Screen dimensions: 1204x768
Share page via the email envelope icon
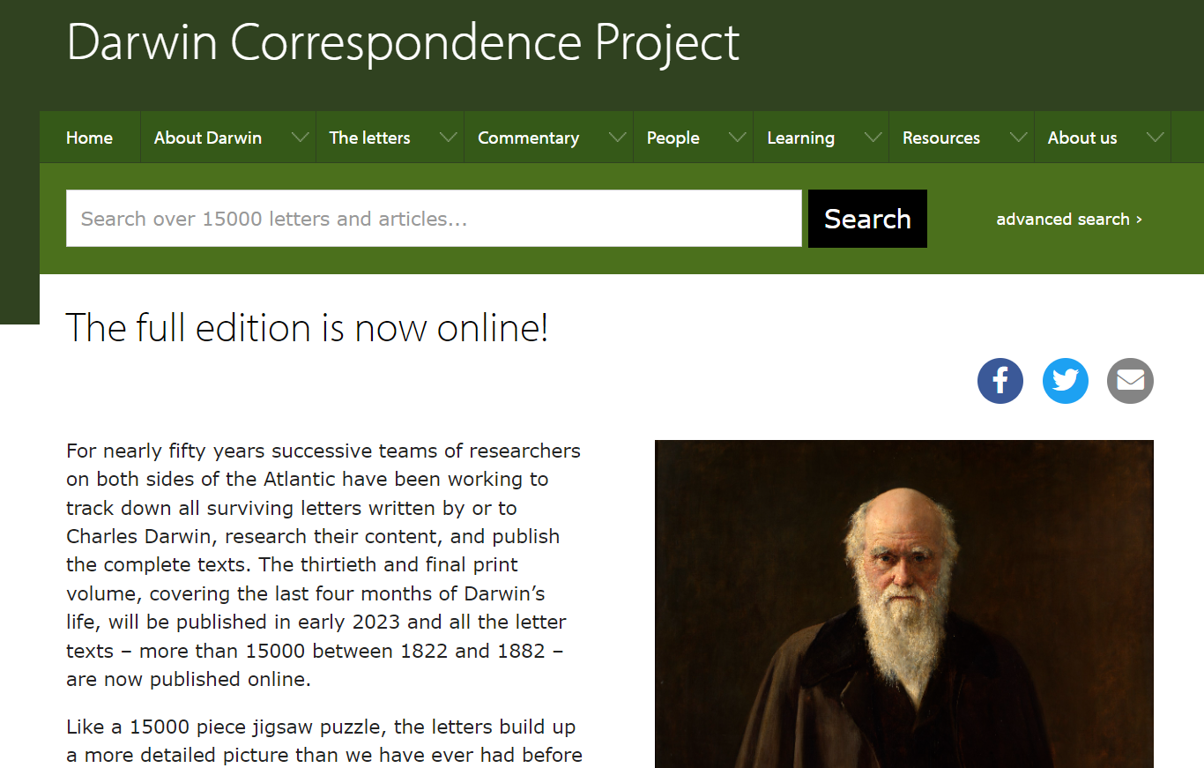point(1130,381)
